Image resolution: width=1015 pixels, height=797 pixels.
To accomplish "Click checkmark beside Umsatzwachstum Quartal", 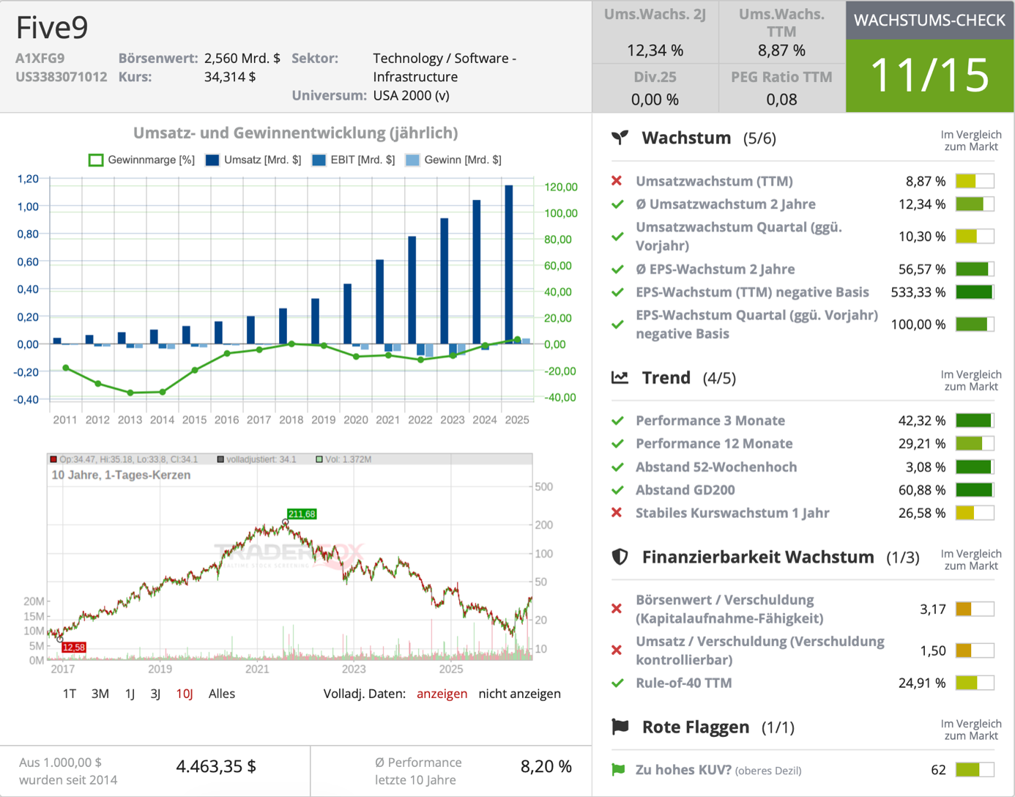I will 617,237.
